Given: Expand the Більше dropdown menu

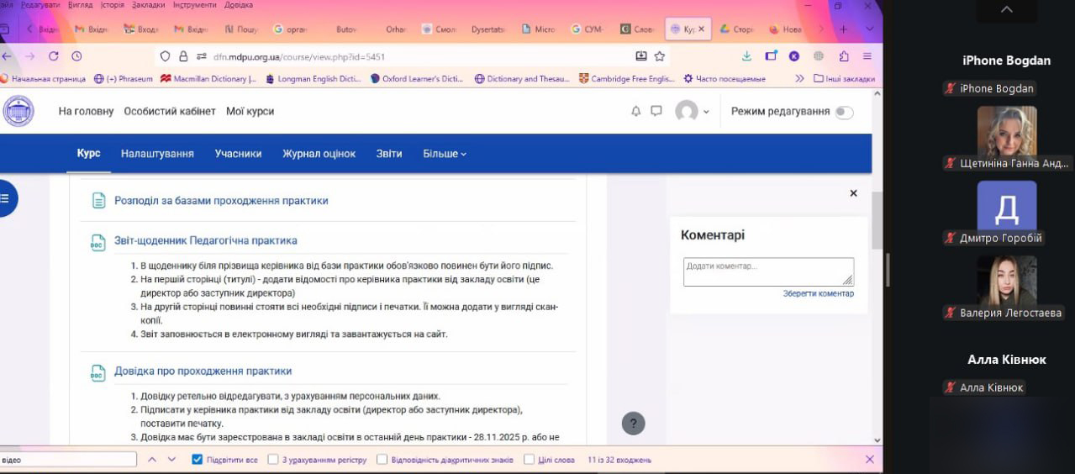Looking at the screenshot, I should (x=445, y=154).
